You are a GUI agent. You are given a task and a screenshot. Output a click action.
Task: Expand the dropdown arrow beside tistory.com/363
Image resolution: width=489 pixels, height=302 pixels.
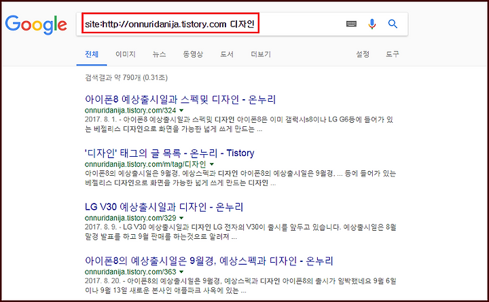[181, 271]
